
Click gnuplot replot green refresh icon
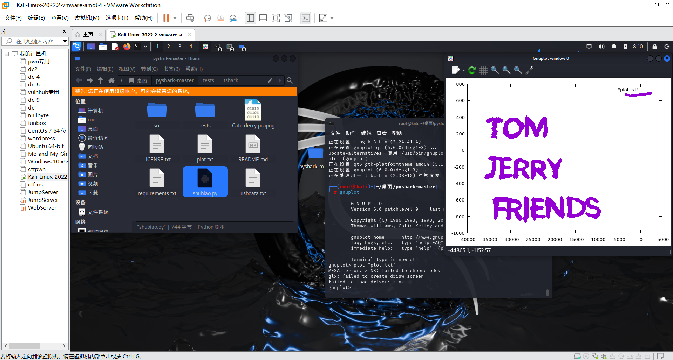(472, 70)
